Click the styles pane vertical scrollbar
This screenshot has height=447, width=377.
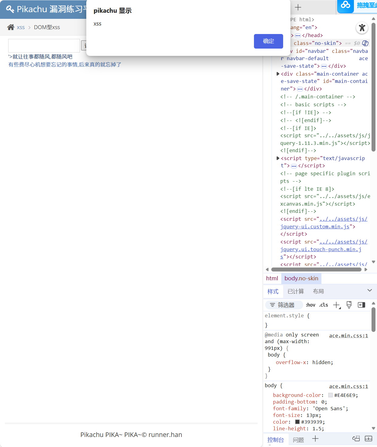pyautogui.click(x=373, y=319)
